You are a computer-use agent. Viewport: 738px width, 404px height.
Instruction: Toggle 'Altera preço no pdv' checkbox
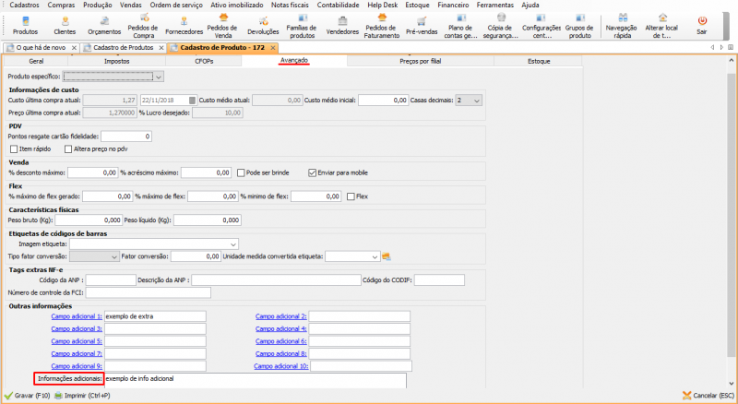(68, 149)
